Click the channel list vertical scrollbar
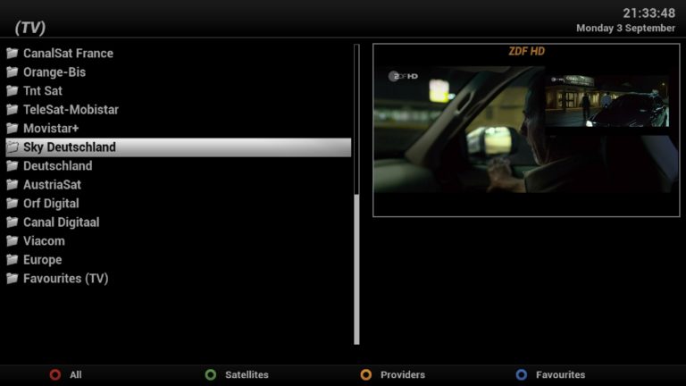 (x=356, y=194)
